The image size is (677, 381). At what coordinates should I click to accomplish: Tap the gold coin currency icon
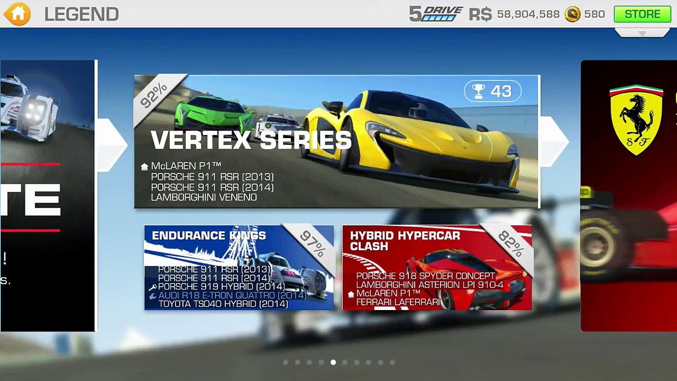(x=572, y=14)
